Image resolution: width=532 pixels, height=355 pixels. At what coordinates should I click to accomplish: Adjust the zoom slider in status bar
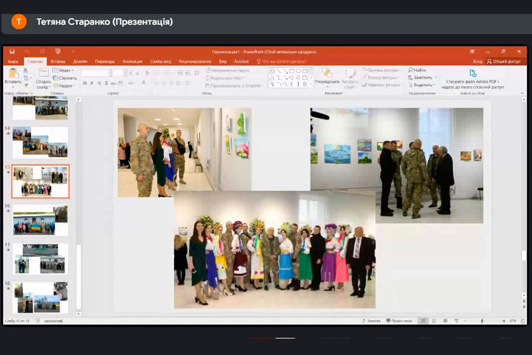click(x=482, y=321)
